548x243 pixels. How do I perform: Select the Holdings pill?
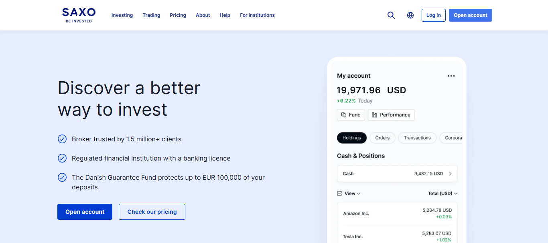pos(352,138)
